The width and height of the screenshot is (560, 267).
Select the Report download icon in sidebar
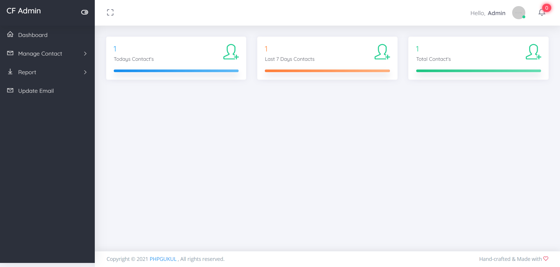(10, 72)
